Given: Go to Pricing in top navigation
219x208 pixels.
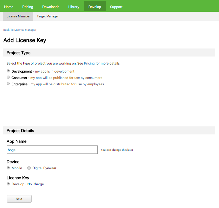Looking at the screenshot, I should click(x=28, y=7).
